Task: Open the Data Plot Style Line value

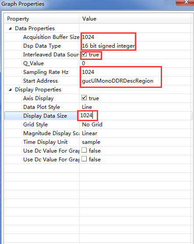Action: [87, 107]
